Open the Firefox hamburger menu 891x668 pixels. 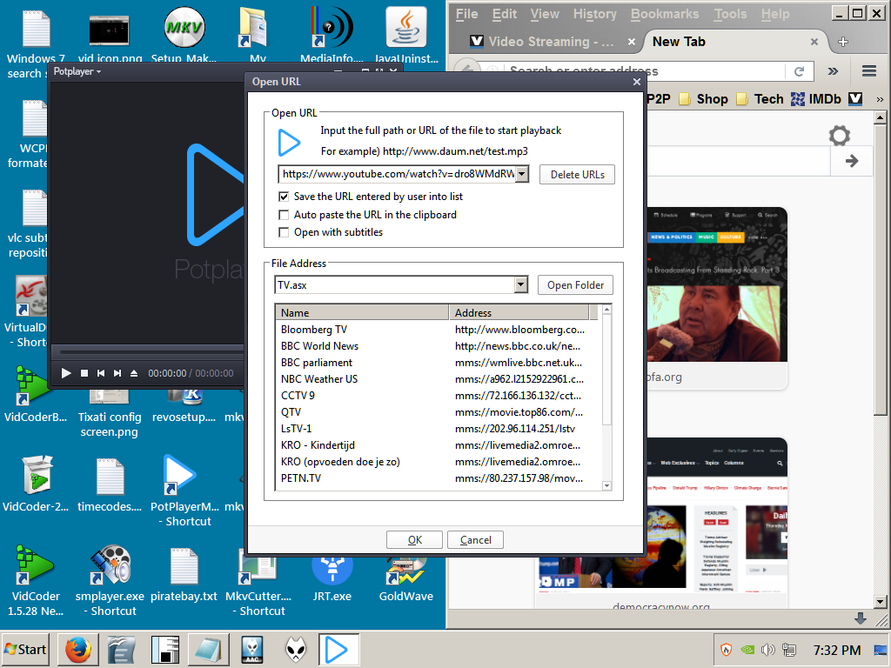point(869,71)
